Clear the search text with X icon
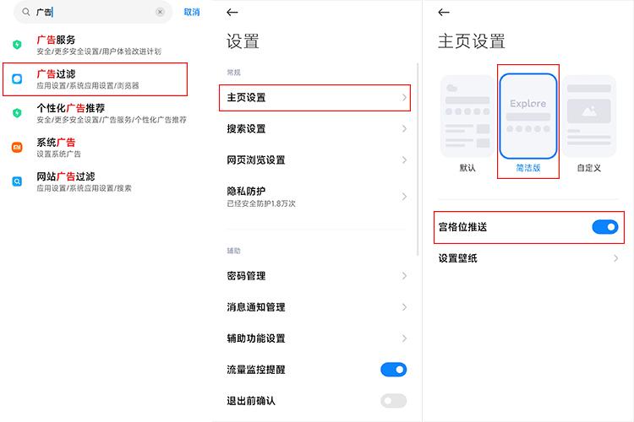 pos(160,12)
